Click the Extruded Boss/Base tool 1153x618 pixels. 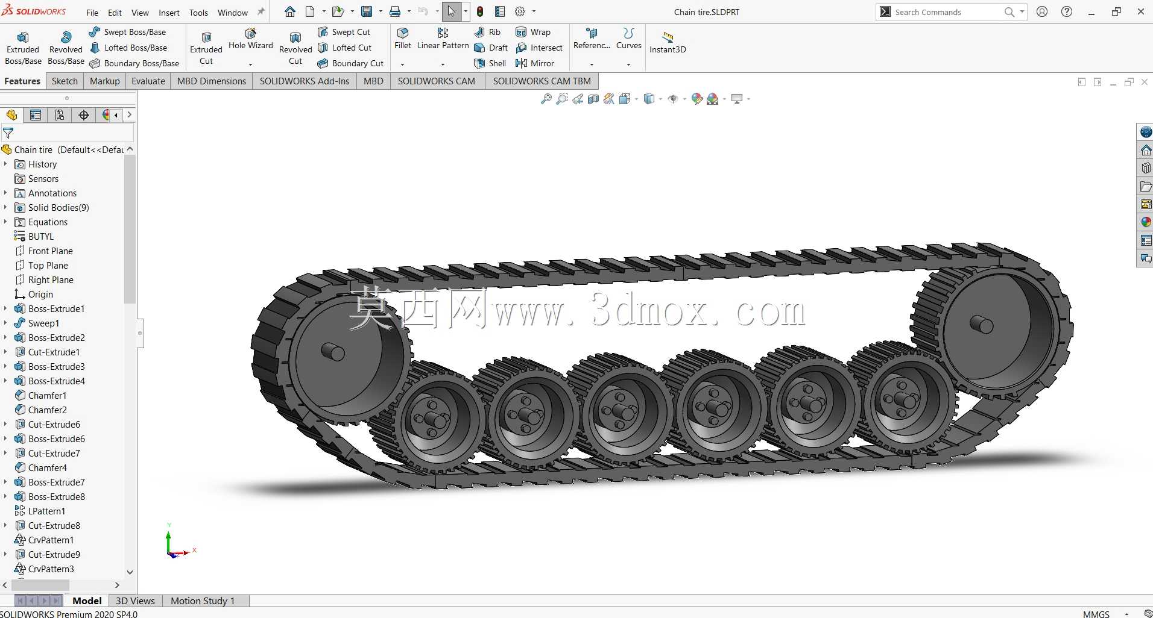[x=23, y=48]
